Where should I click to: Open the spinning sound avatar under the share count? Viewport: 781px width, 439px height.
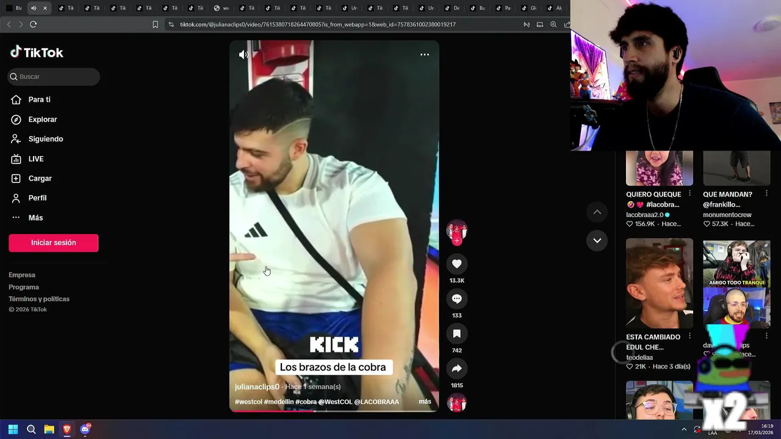456,403
